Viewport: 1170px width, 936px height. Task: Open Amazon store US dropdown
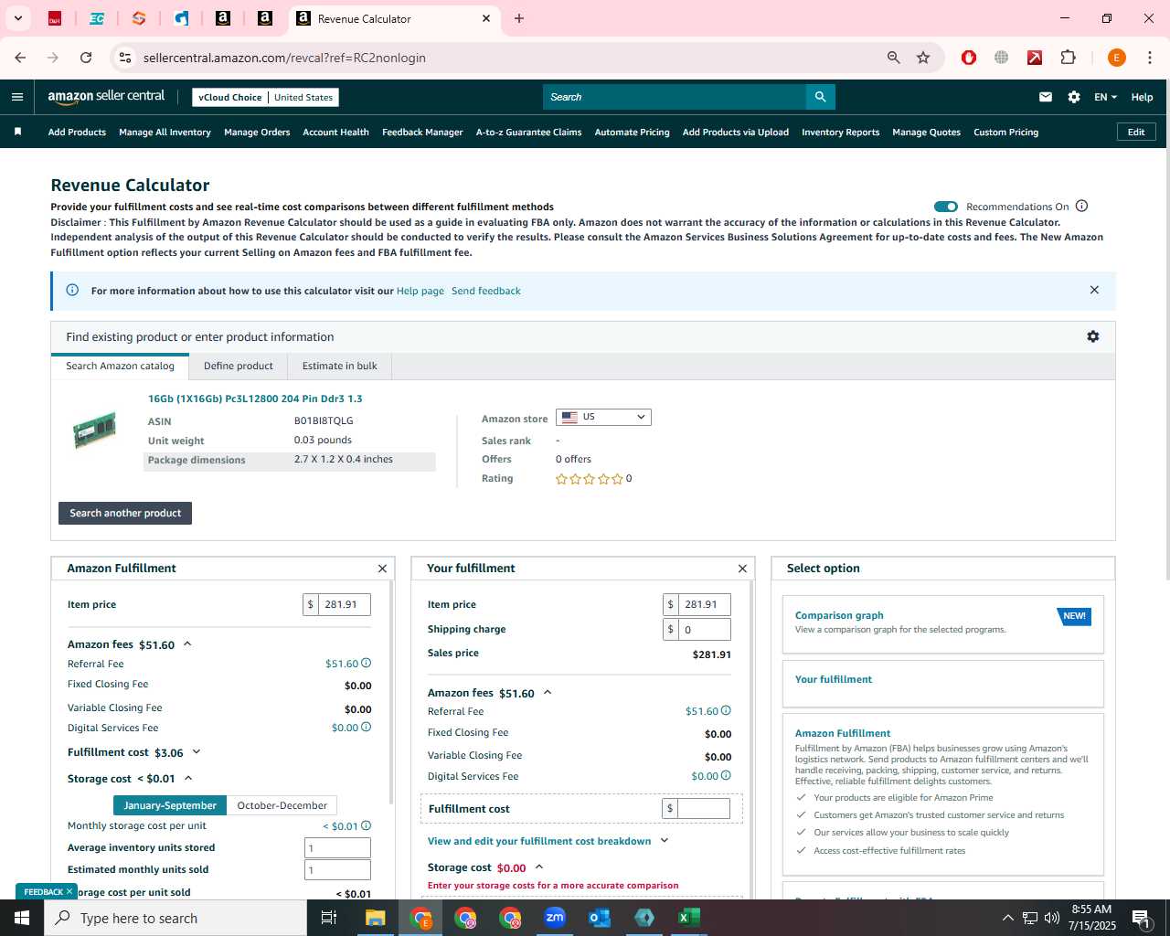pyautogui.click(x=603, y=417)
